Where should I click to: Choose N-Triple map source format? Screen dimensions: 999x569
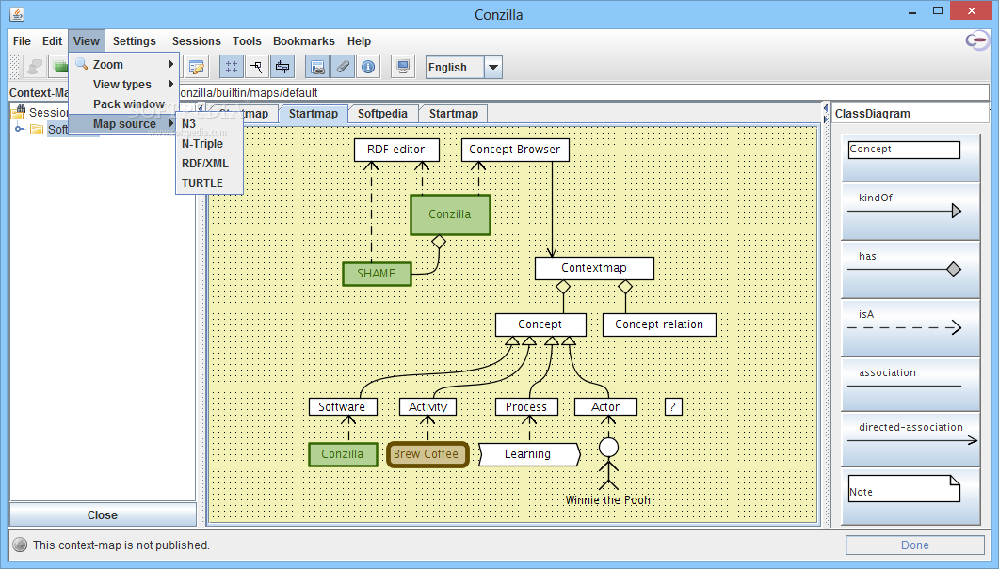coord(209,143)
